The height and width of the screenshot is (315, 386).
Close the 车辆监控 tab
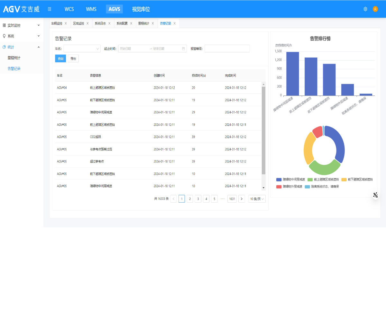(x=66, y=23)
